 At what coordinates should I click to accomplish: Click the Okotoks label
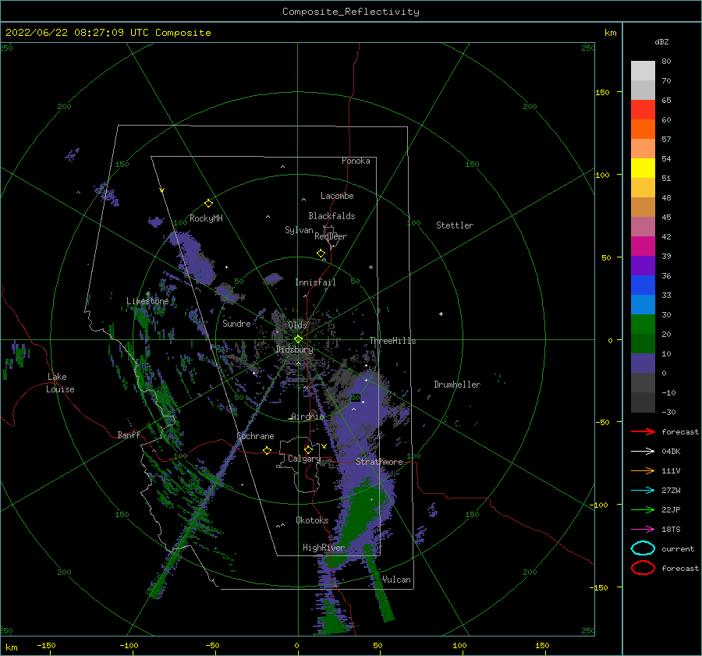point(312,520)
